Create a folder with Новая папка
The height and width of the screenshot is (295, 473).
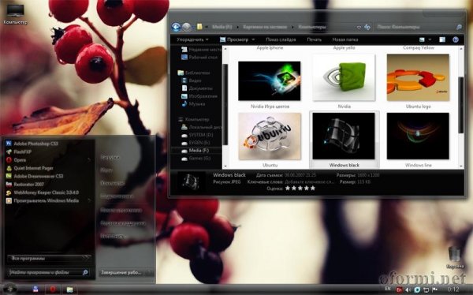(345, 39)
